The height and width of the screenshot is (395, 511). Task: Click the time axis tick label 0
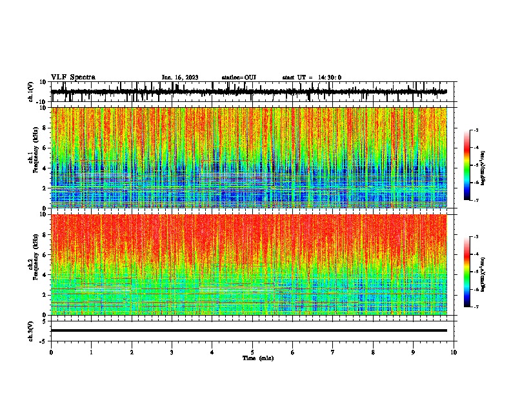click(x=51, y=352)
